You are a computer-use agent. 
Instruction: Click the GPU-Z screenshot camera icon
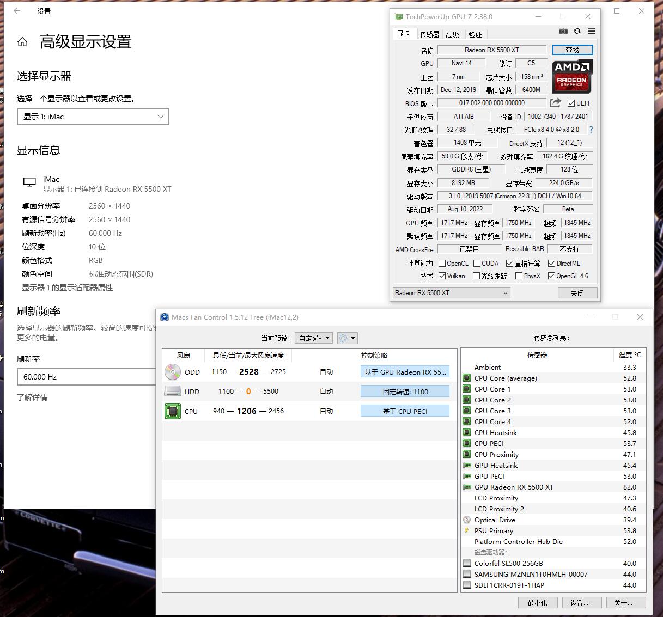click(x=563, y=32)
